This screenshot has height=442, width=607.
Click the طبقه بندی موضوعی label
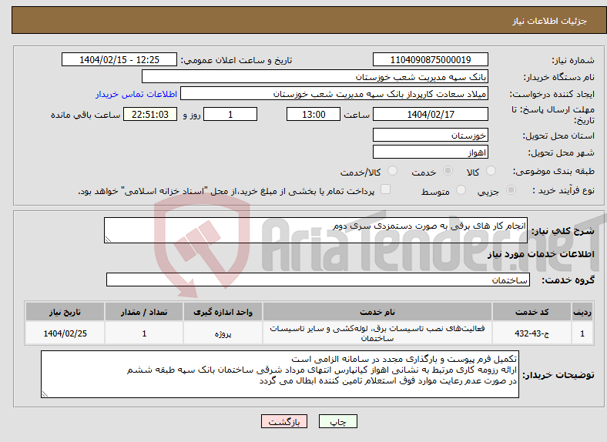(554, 171)
